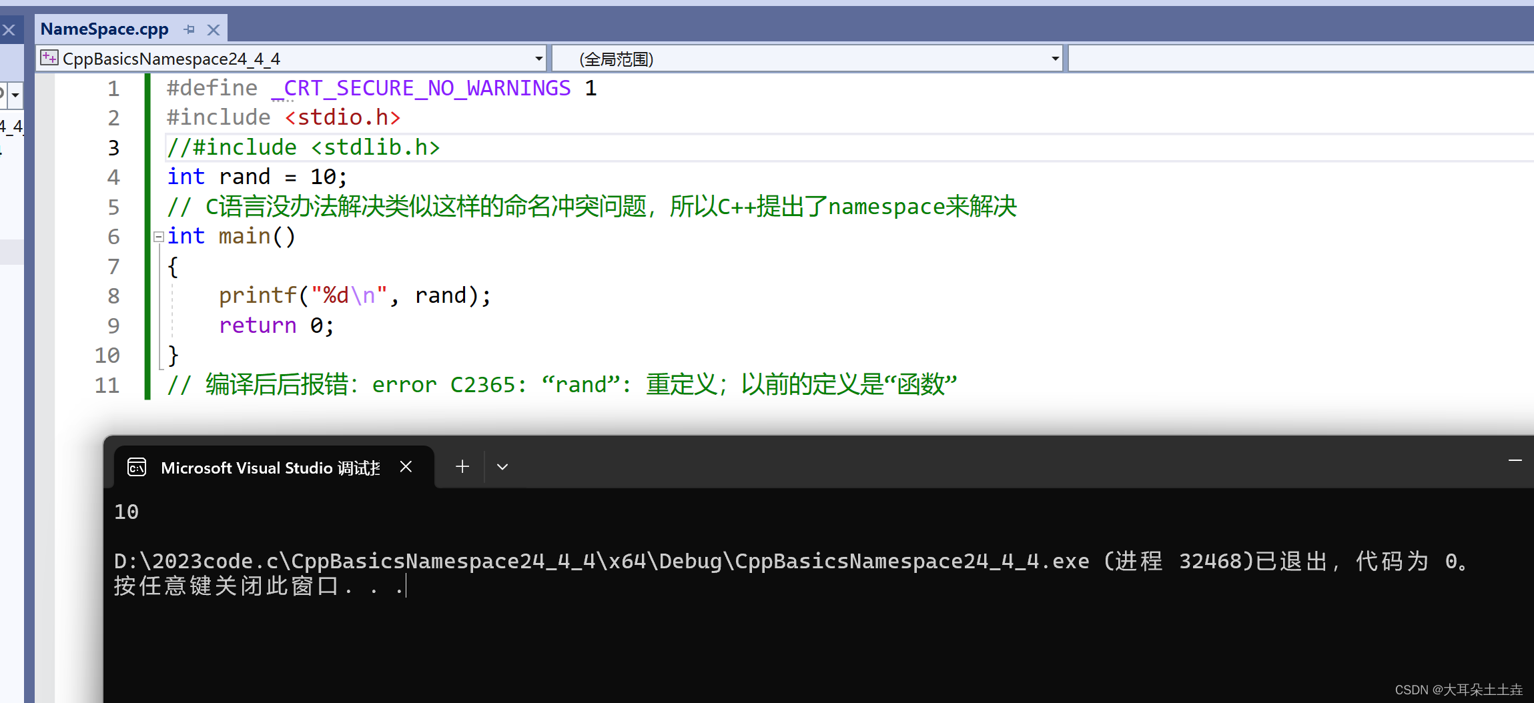Viewport: 1534px width, 703px height.
Task: Click the terminal icon on the console tab
Action: (x=137, y=468)
